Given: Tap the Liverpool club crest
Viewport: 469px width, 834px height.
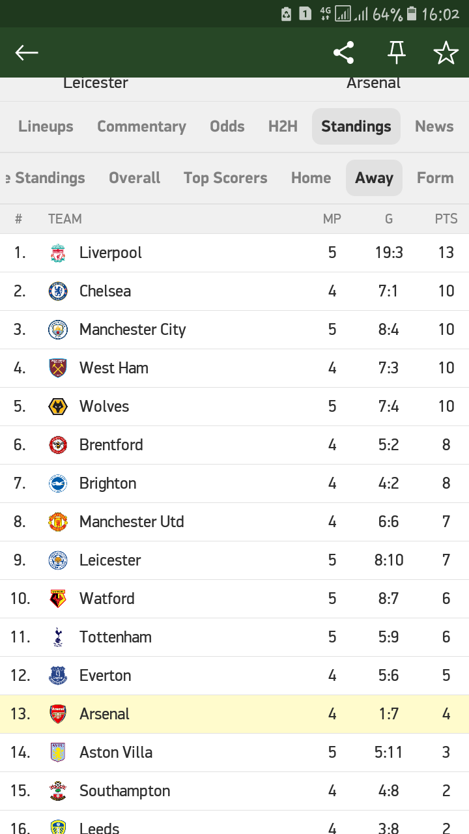Looking at the screenshot, I should (x=58, y=253).
